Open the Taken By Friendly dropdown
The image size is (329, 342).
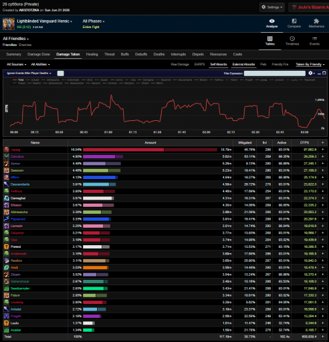point(310,64)
